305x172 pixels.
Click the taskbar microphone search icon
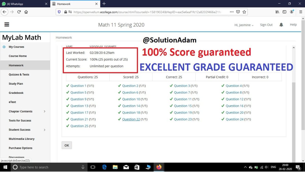83,167
